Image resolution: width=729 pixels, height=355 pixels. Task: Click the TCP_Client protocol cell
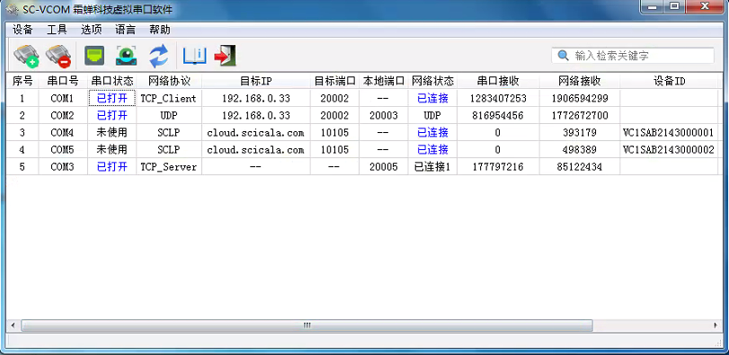tap(169, 99)
